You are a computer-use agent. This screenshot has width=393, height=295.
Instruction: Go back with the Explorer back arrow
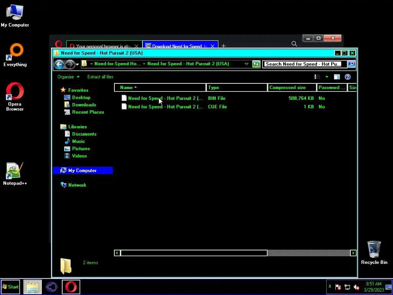[59, 65]
